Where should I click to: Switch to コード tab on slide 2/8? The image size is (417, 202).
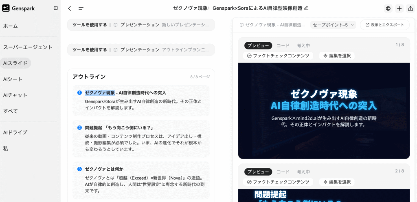(283, 172)
